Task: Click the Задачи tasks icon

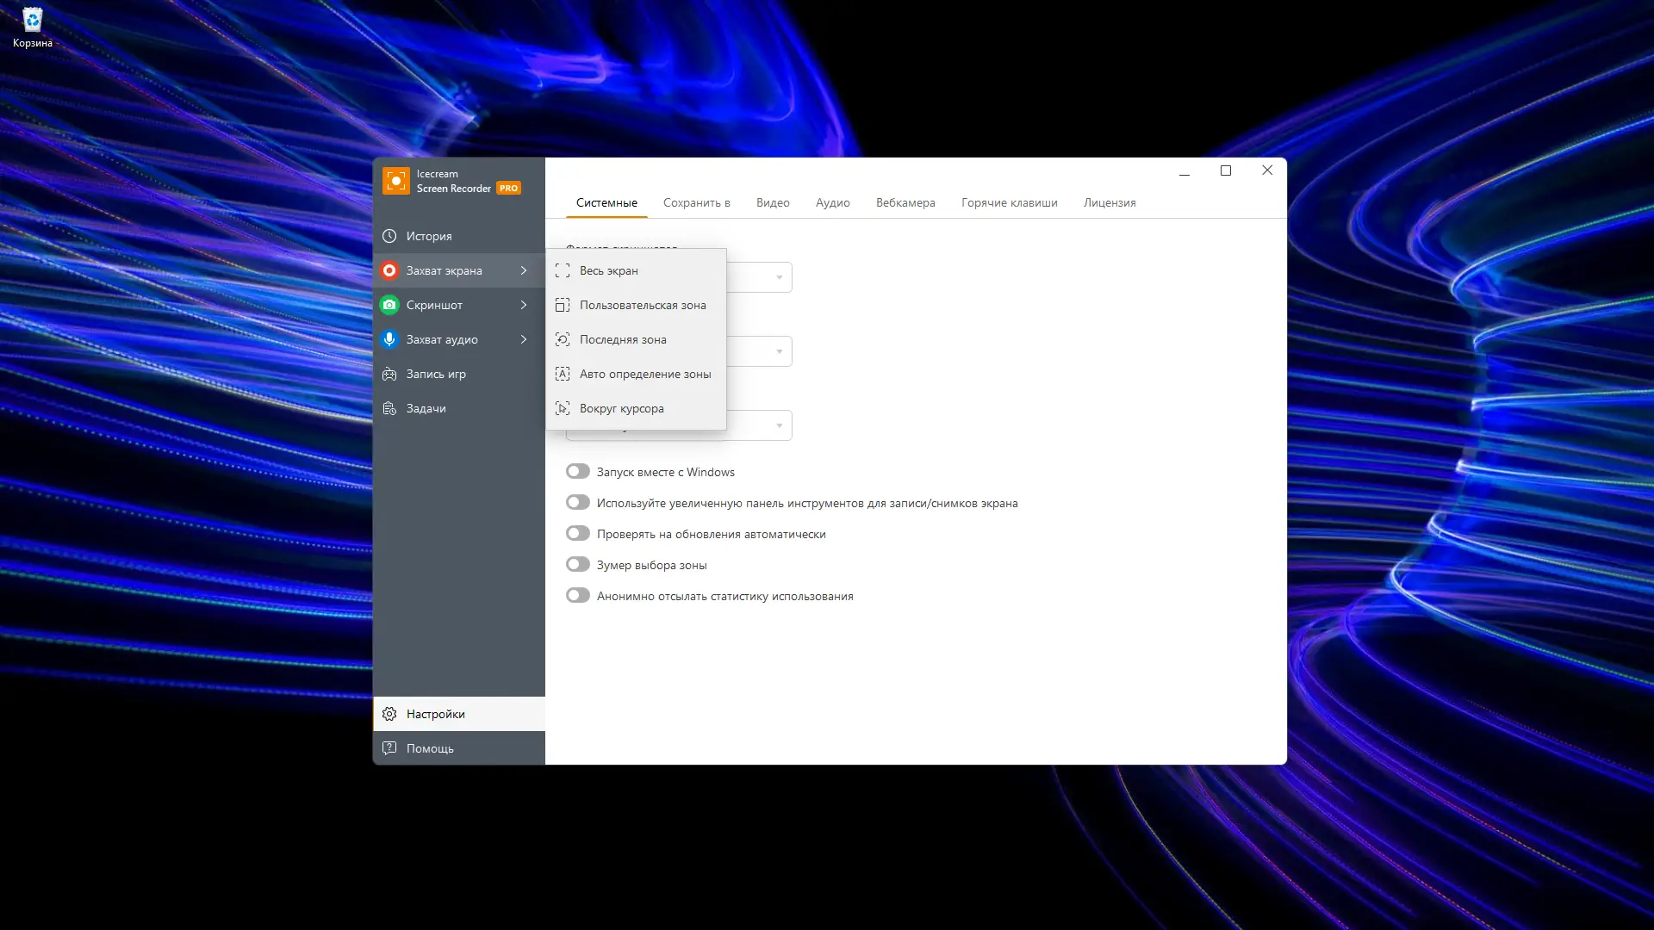Action: pyautogui.click(x=389, y=408)
